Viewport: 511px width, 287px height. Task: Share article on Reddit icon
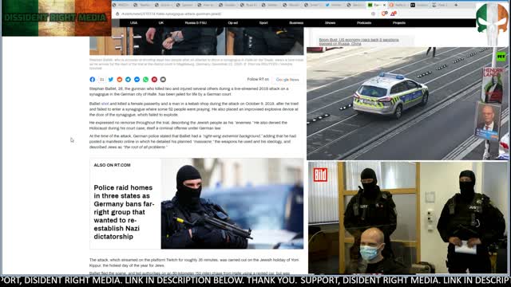point(120,80)
